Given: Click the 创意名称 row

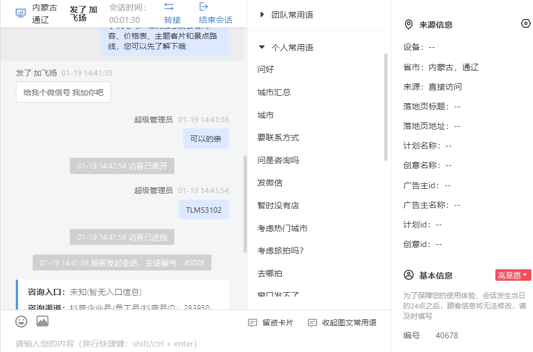Looking at the screenshot, I should click(428, 165).
